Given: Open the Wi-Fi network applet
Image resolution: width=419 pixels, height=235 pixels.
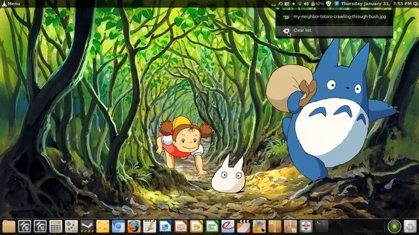Looking at the screenshot, I should 300,4.
